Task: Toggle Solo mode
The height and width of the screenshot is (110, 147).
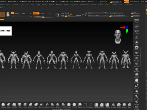Action: [x=137, y=43]
